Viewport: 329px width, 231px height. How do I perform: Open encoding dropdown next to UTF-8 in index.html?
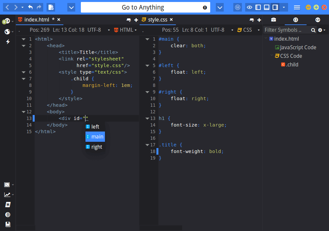[x=109, y=30]
